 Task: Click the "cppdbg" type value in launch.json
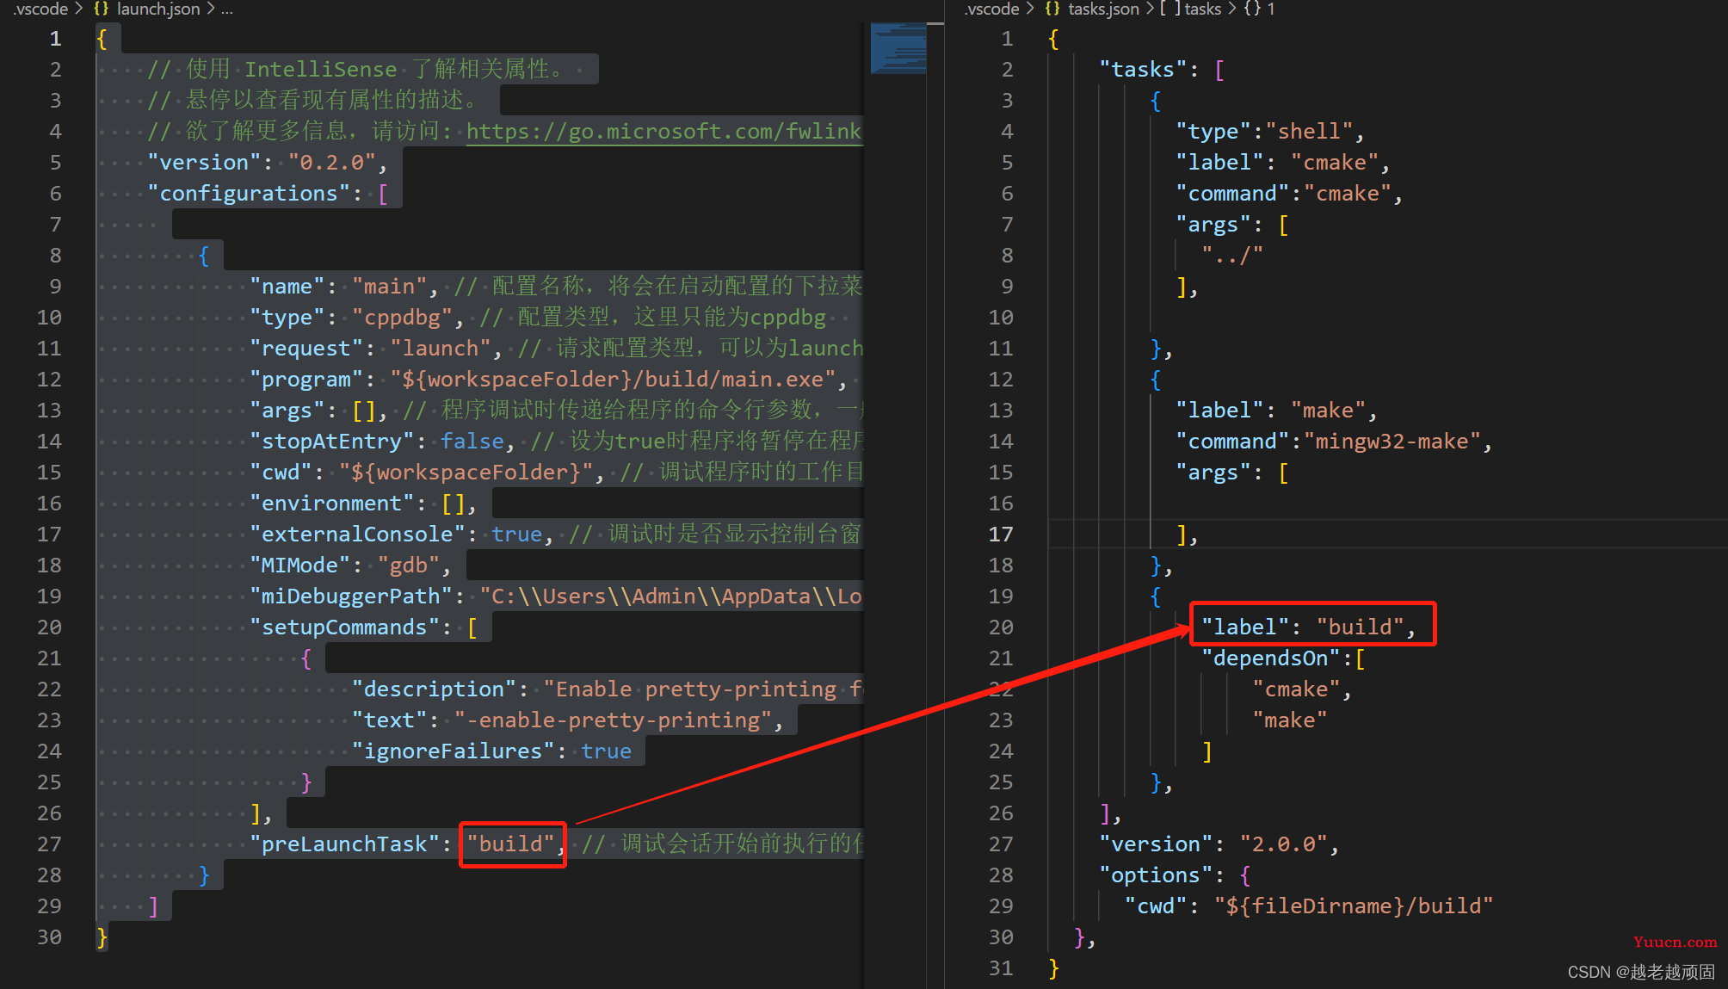[x=402, y=317]
